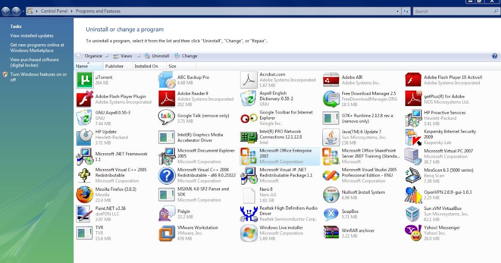The height and width of the screenshot is (263, 501).
Task: Open View installed updates
Action: [32, 35]
